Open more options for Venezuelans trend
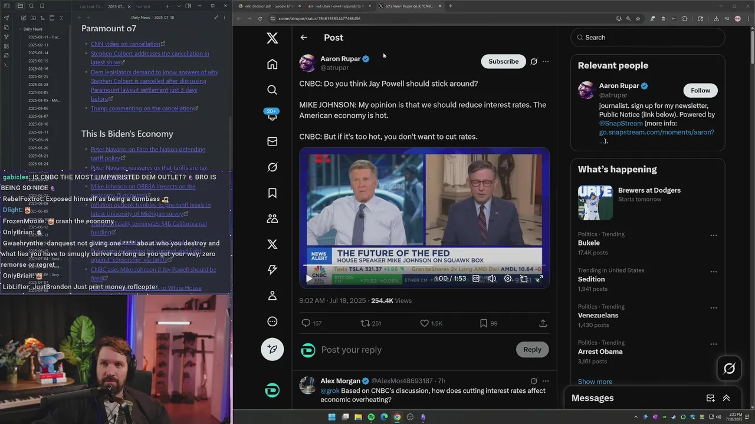 (x=713, y=307)
